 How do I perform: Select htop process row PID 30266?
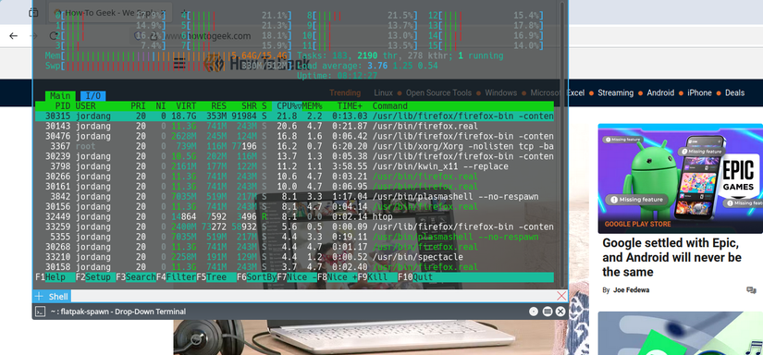(x=294, y=177)
